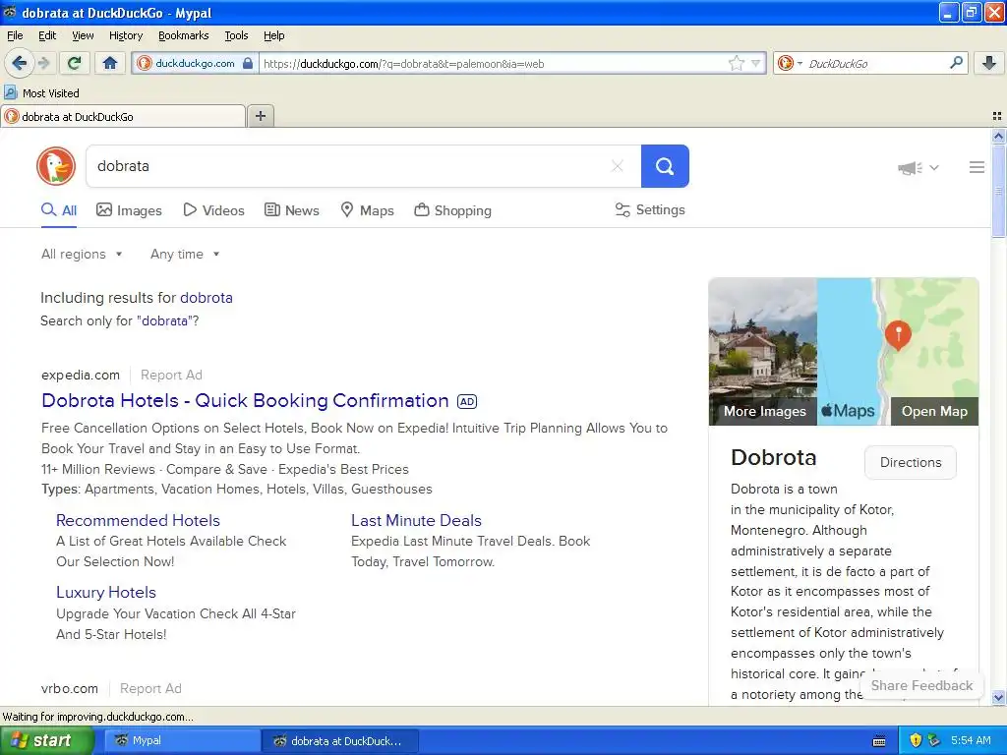Click Report Ad next to vrbo.com
Viewport: 1007px width, 755px height.
pos(150,688)
